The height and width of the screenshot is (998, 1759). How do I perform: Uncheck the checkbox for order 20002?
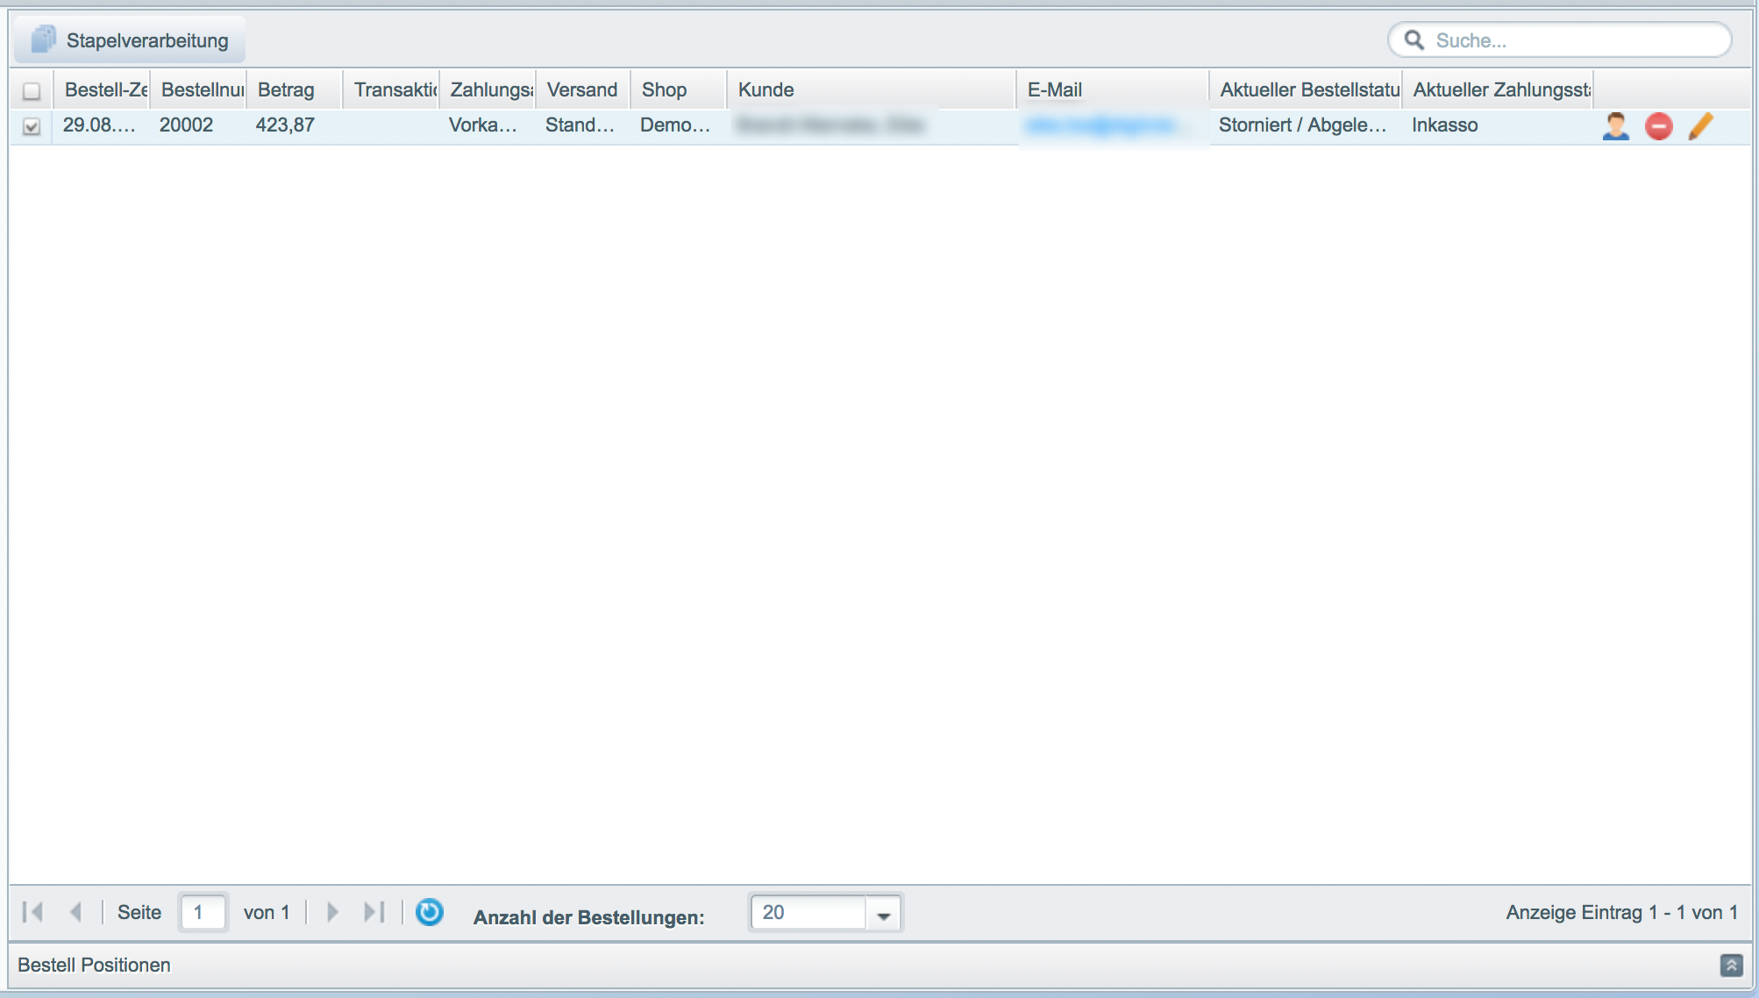tap(32, 126)
